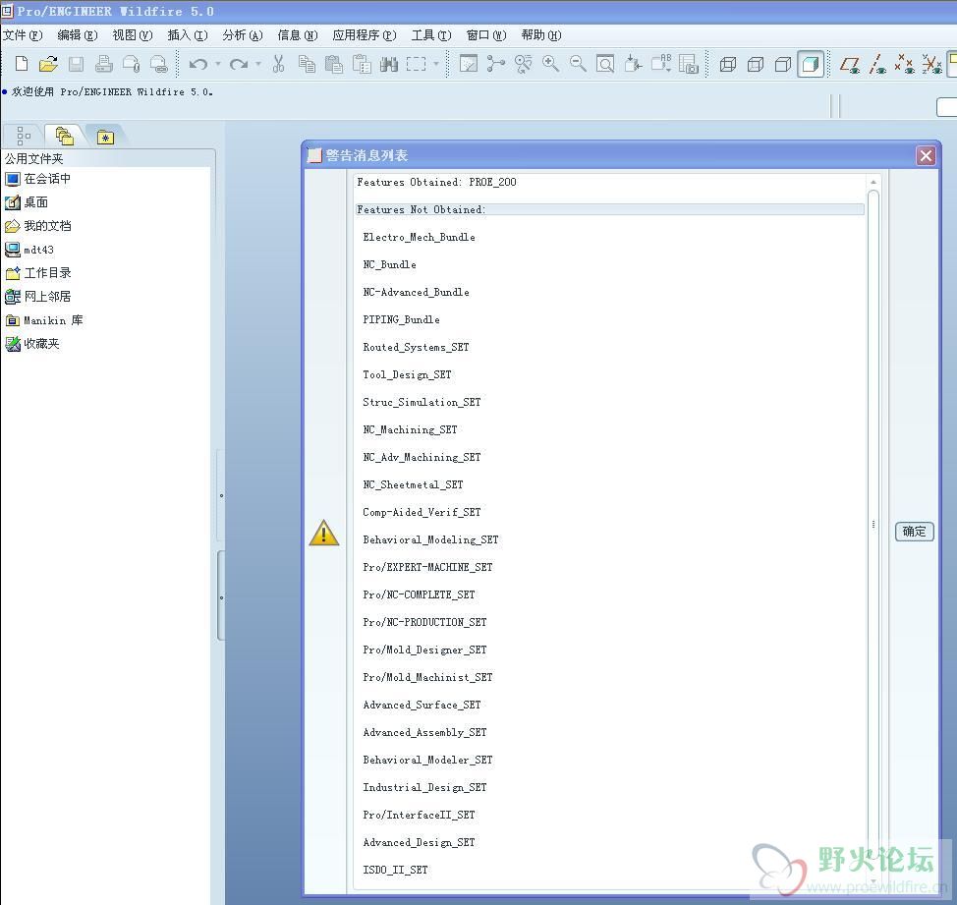Image resolution: width=957 pixels, height=905 pixels.
Task: Open the 视图 menu
Action: coord(133,35)
